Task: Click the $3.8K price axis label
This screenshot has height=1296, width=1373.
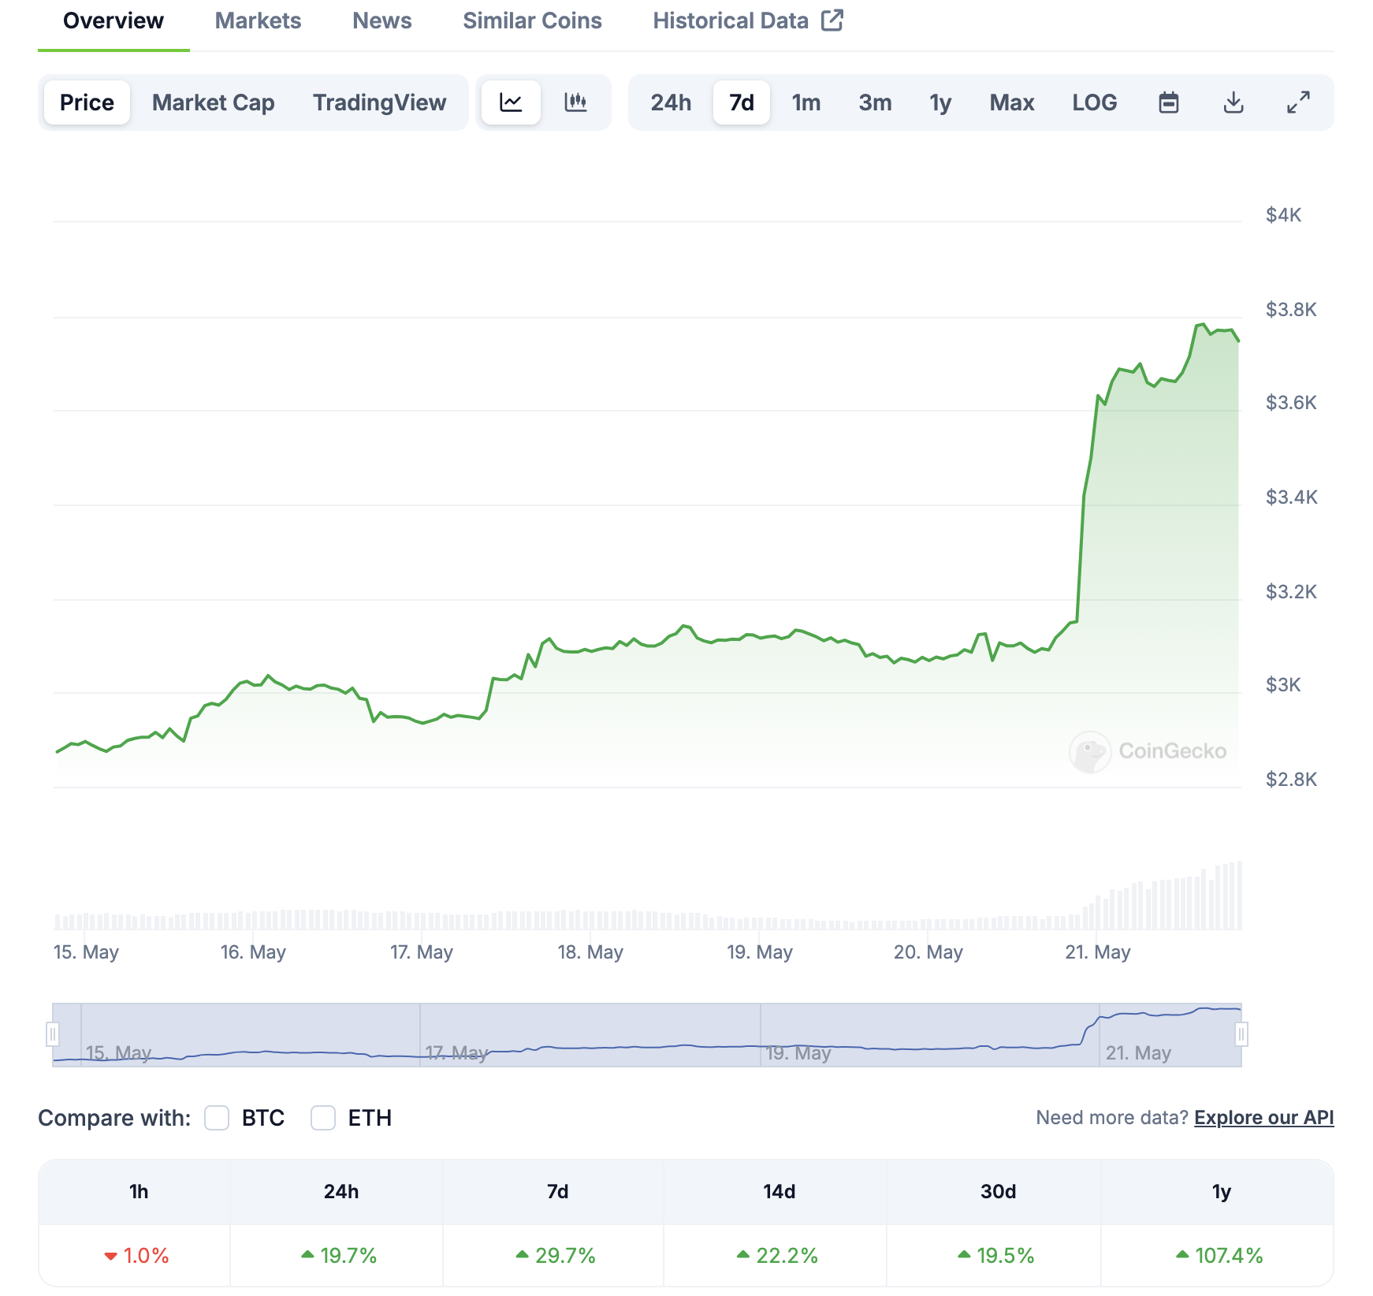Action: click(x=1291, y=309)
